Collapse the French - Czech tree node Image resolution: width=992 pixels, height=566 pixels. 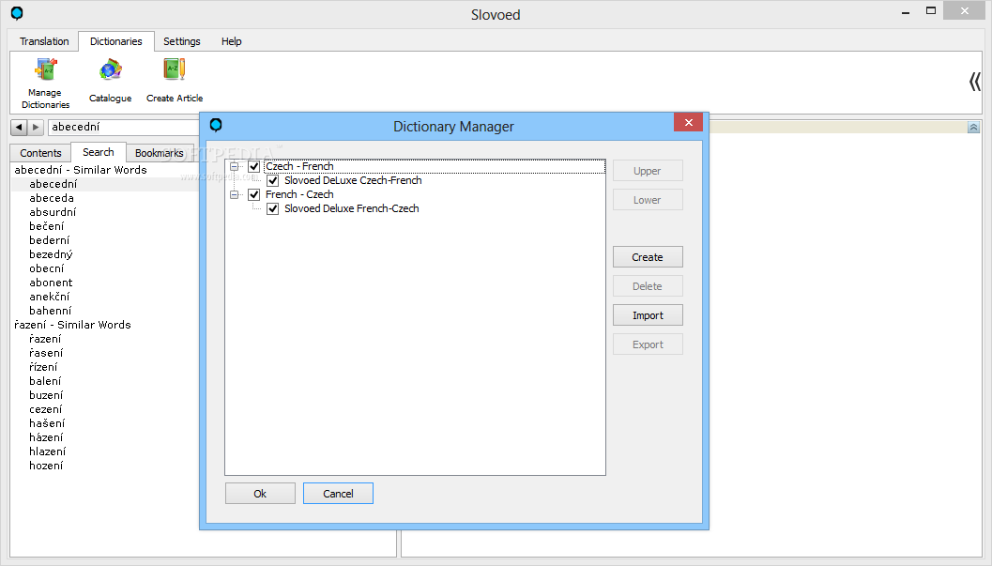234,195
